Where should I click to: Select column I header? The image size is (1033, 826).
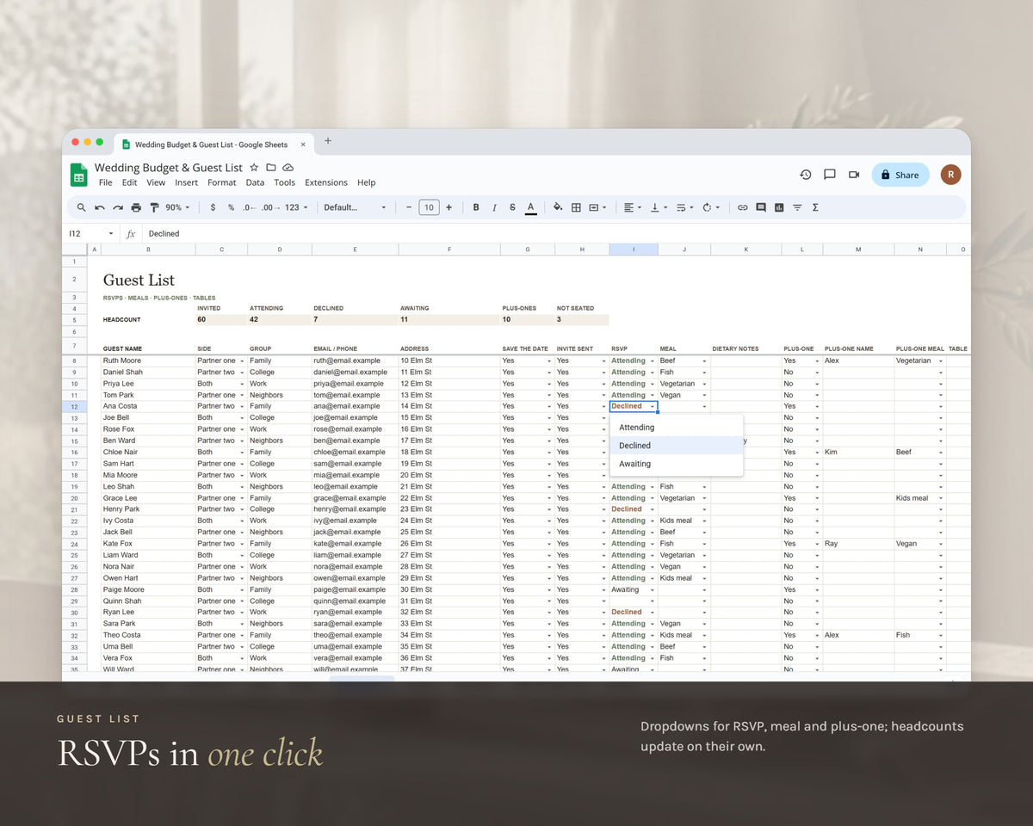pos(634,250)
